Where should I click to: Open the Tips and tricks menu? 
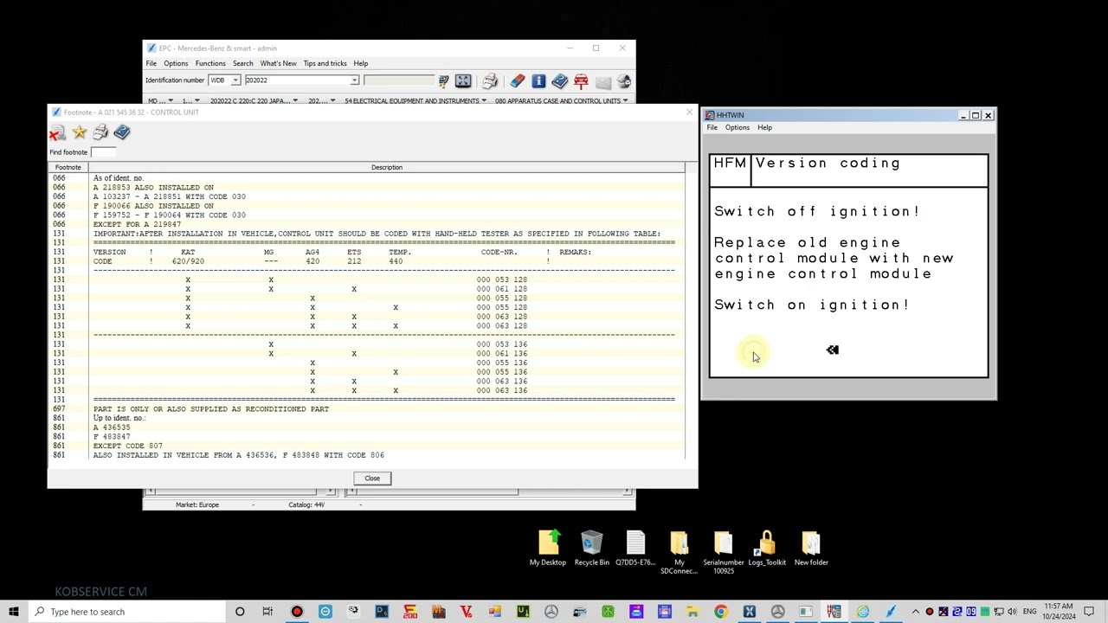[x=325, y=63]
